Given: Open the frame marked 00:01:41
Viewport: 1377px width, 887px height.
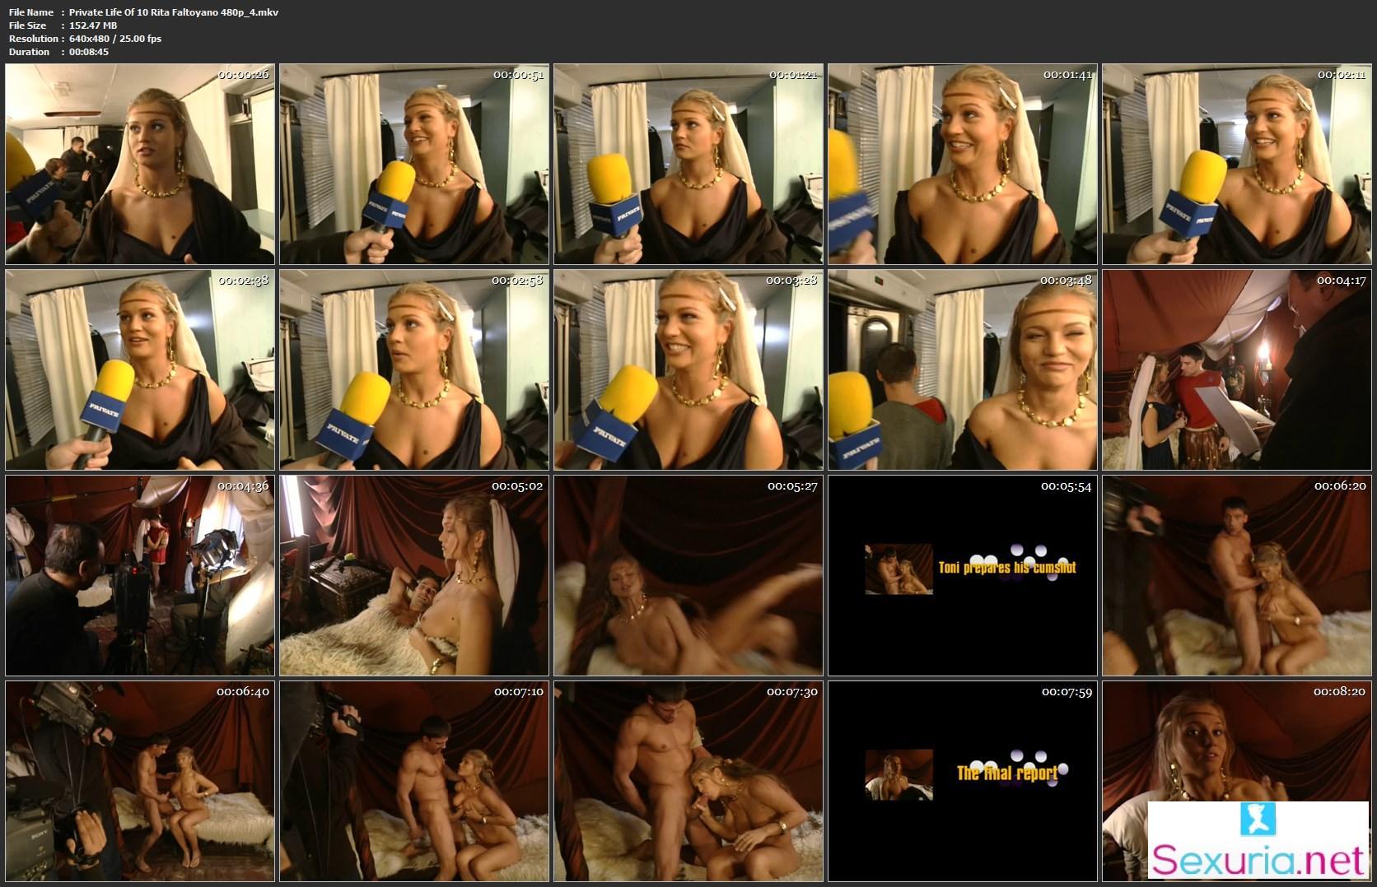Looking at the screenshot, I should (x=963, y=164).
